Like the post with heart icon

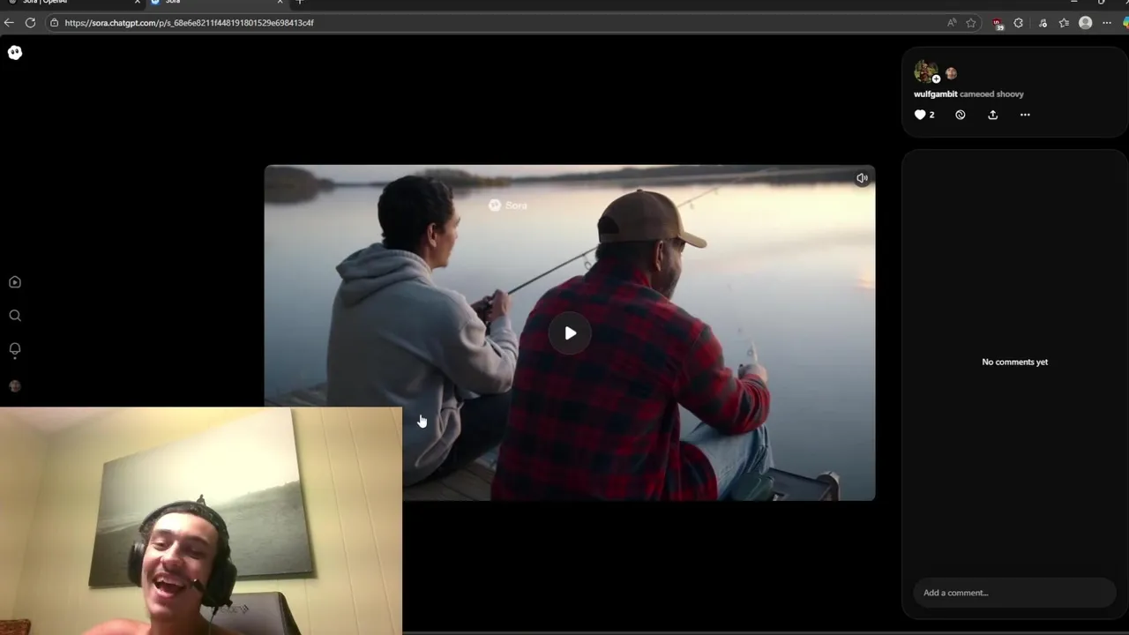pyautogui.click(x=920, y=115)
